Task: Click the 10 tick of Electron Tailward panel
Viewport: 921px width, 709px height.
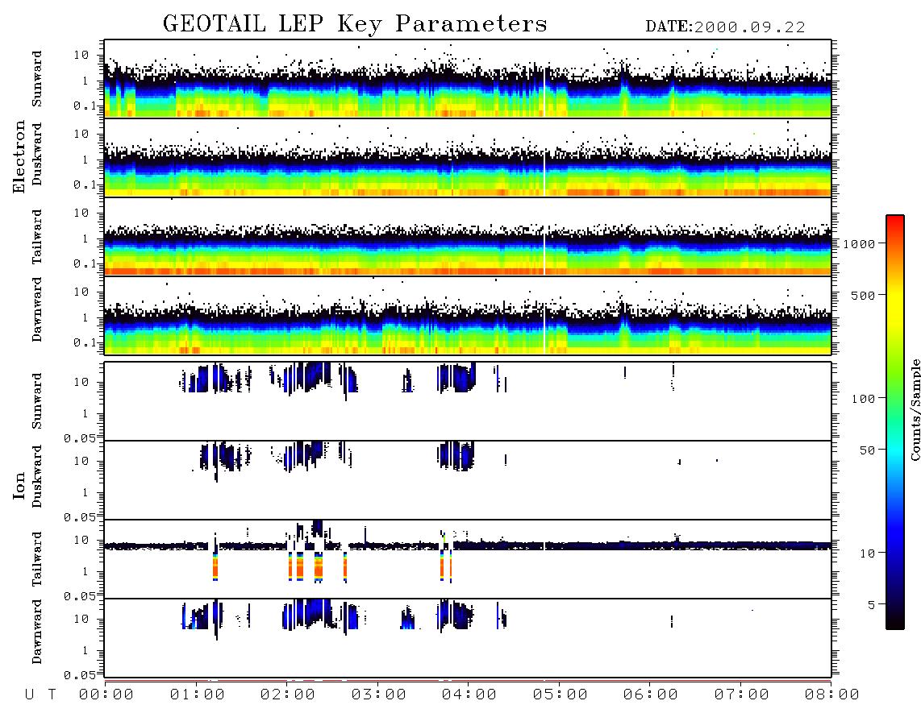Action: coord(81,213)
